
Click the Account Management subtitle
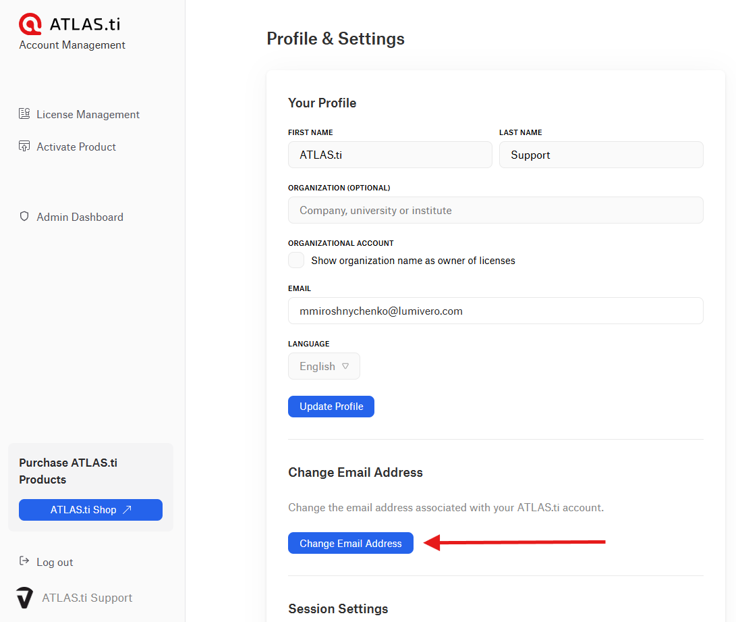click(72, 45)
